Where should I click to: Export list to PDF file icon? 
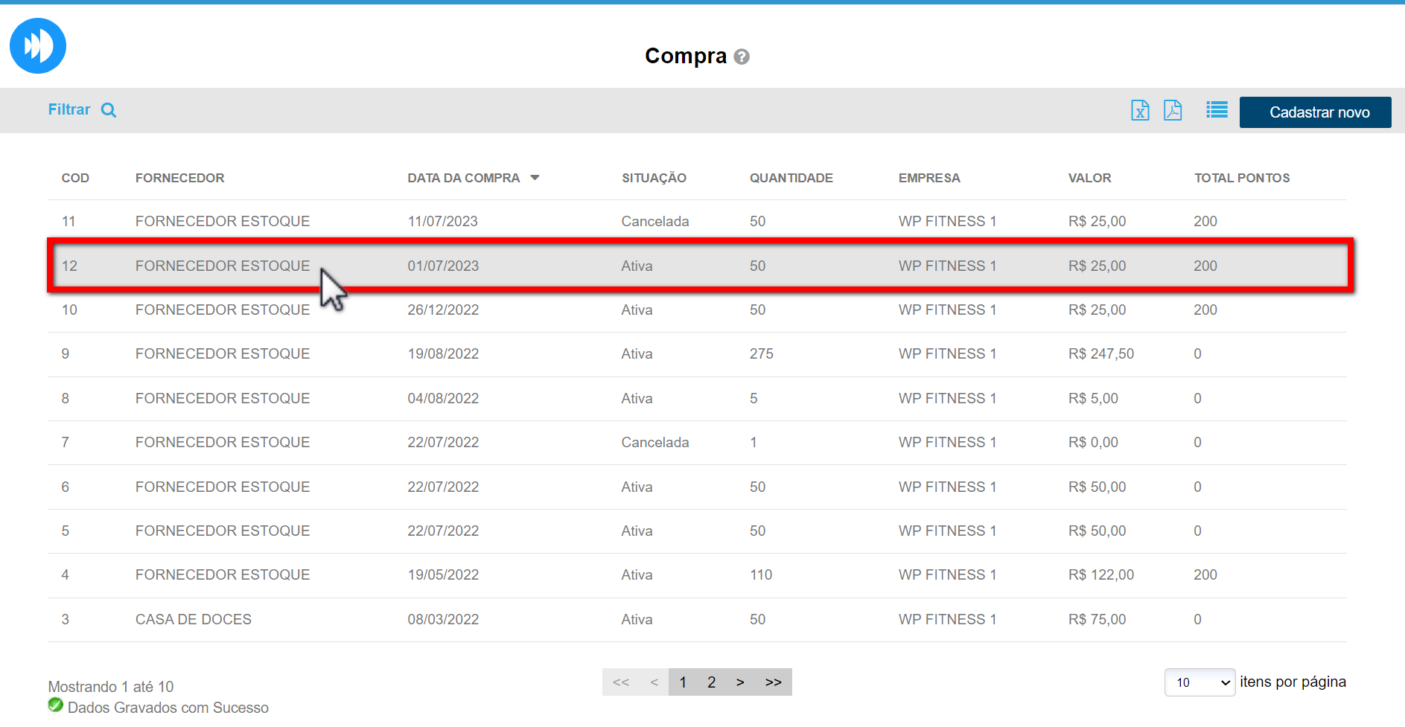click(1173, 110)
